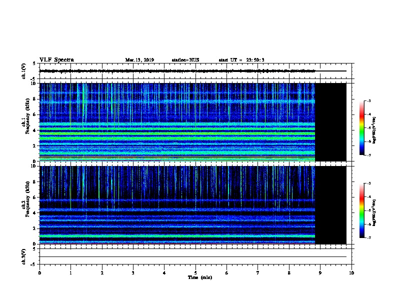Click time axis tick label "1"

coord(70,273)
